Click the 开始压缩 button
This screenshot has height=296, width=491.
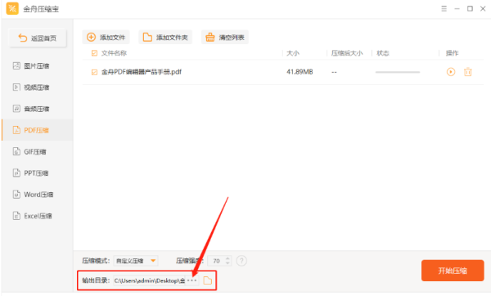click(x=453, y=271)
